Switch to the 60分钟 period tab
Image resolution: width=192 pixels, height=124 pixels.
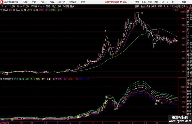click(x=41, y=6)
